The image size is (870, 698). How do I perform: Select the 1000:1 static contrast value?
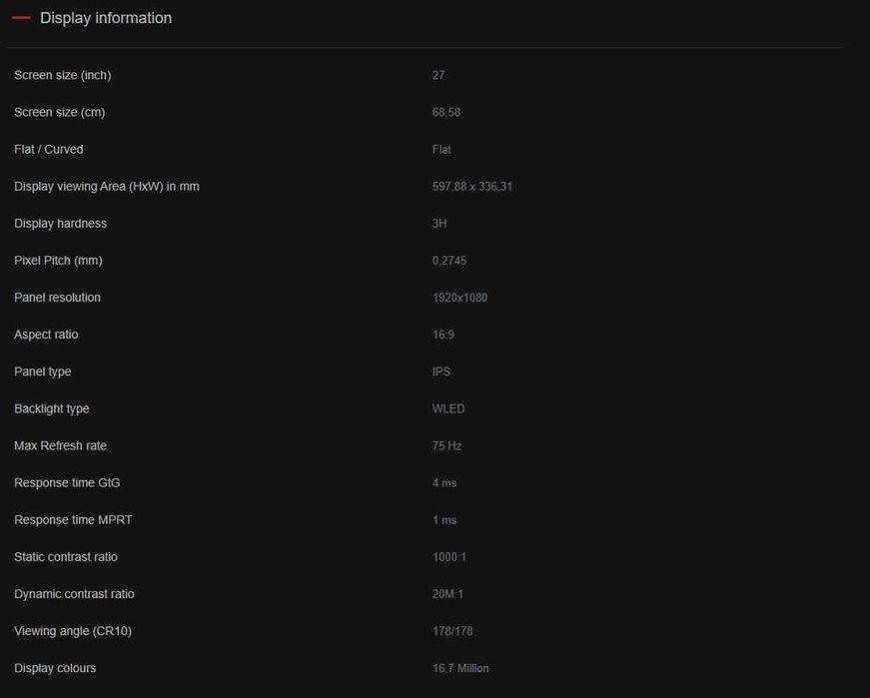tap(449, 557)
